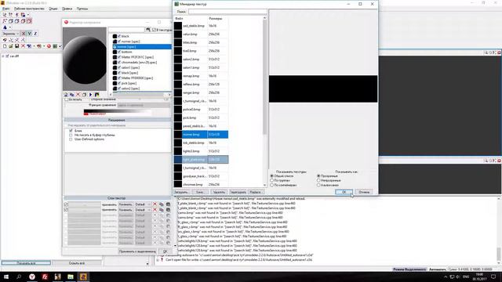Screen dimensions: 502x282
Task: Click 'Перегрузить' button in texture manager
Action: 238,192
